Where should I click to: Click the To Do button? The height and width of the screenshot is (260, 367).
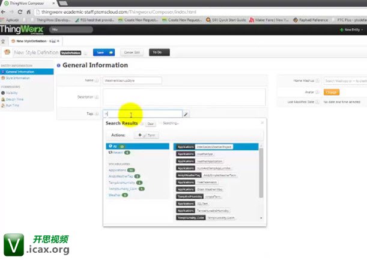[159, 52]
